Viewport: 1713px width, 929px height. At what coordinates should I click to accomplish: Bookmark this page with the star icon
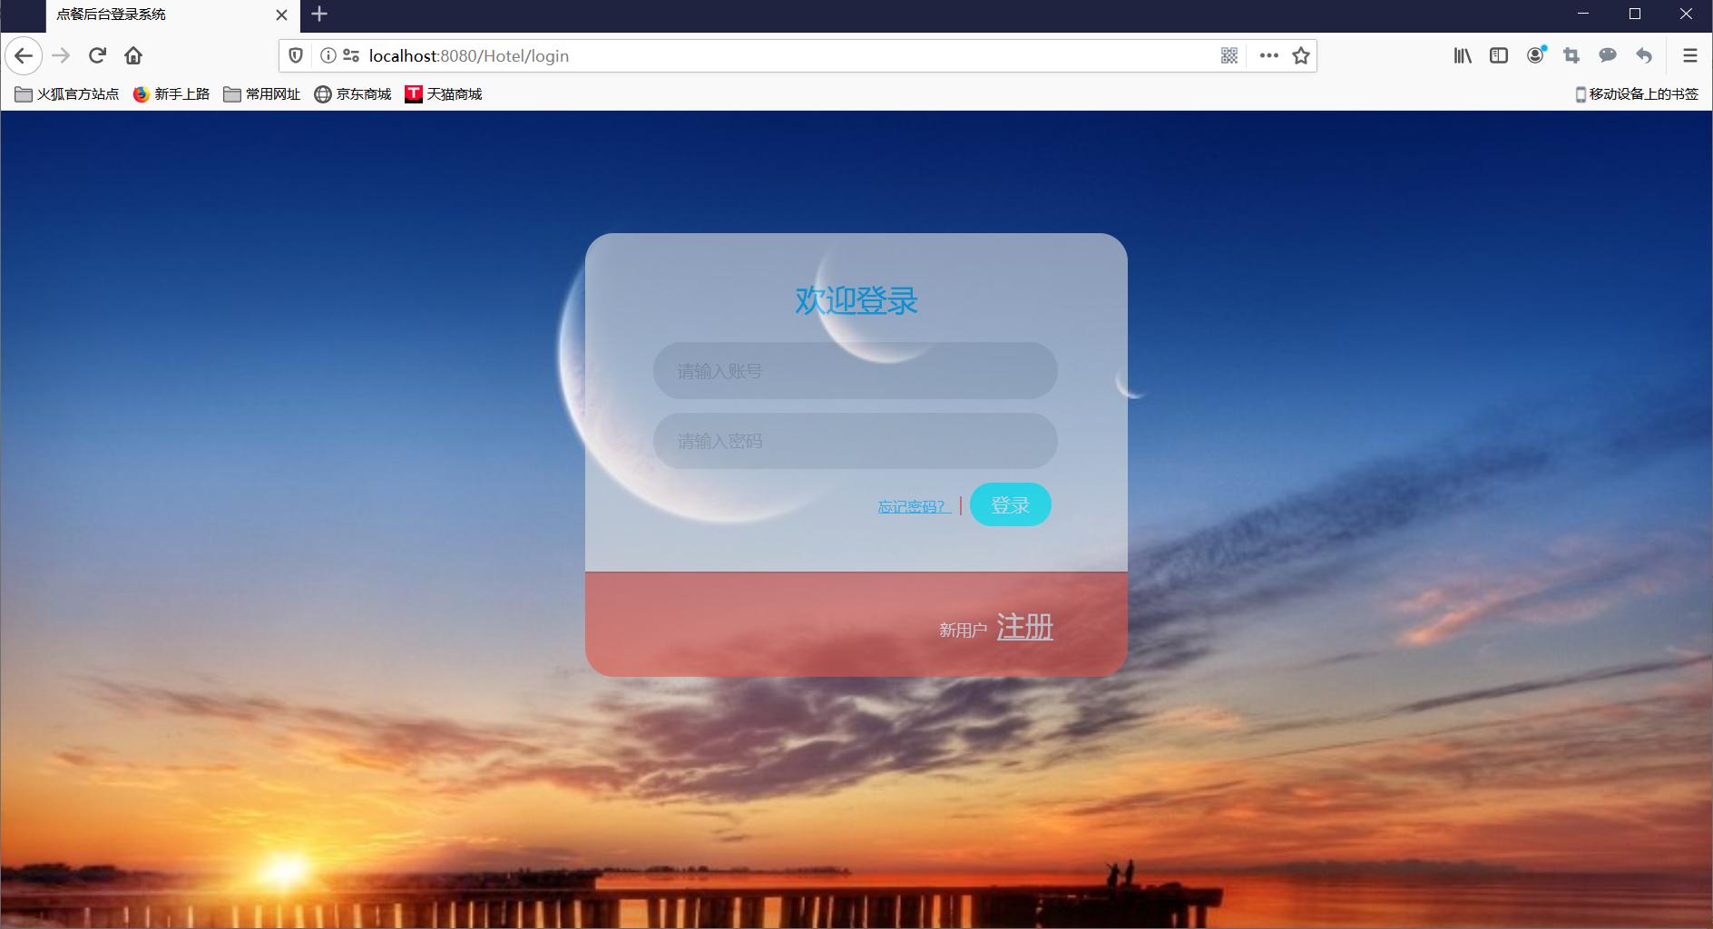pos(1301,55)
